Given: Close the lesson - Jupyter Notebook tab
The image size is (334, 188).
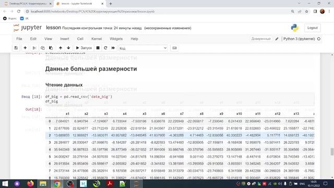Looking at the screenshot, I should (102, 4).
